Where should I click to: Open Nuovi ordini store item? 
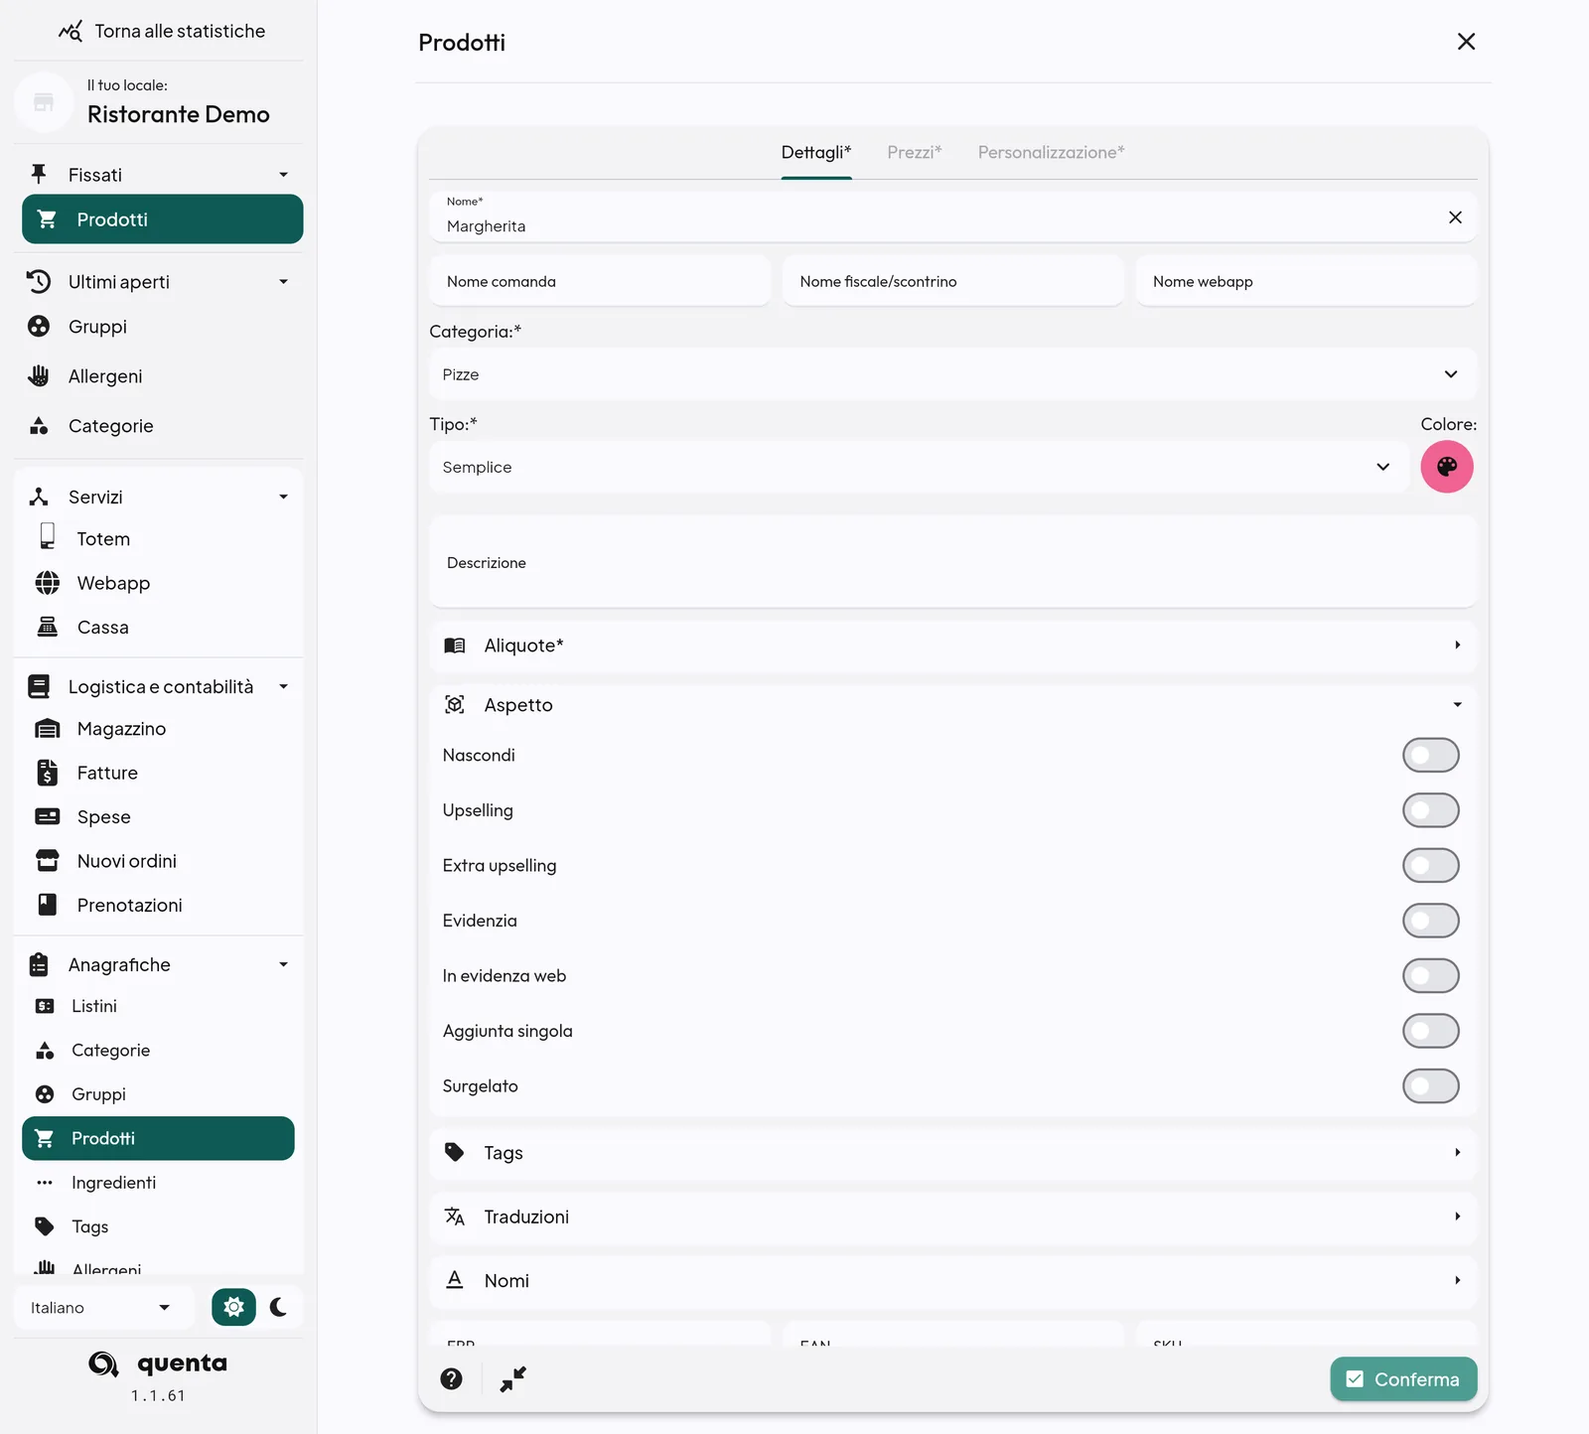(158, 861)
